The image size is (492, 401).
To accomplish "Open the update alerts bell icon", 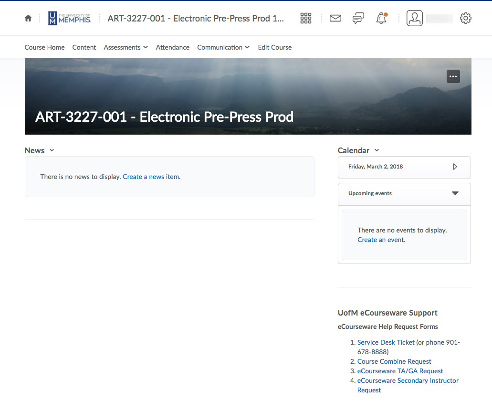I will 381,19.
